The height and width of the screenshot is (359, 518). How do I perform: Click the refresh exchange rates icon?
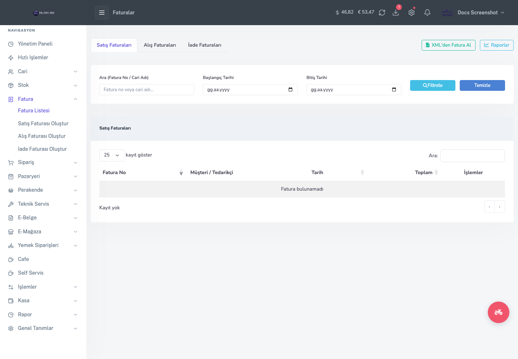click(382, 13)
